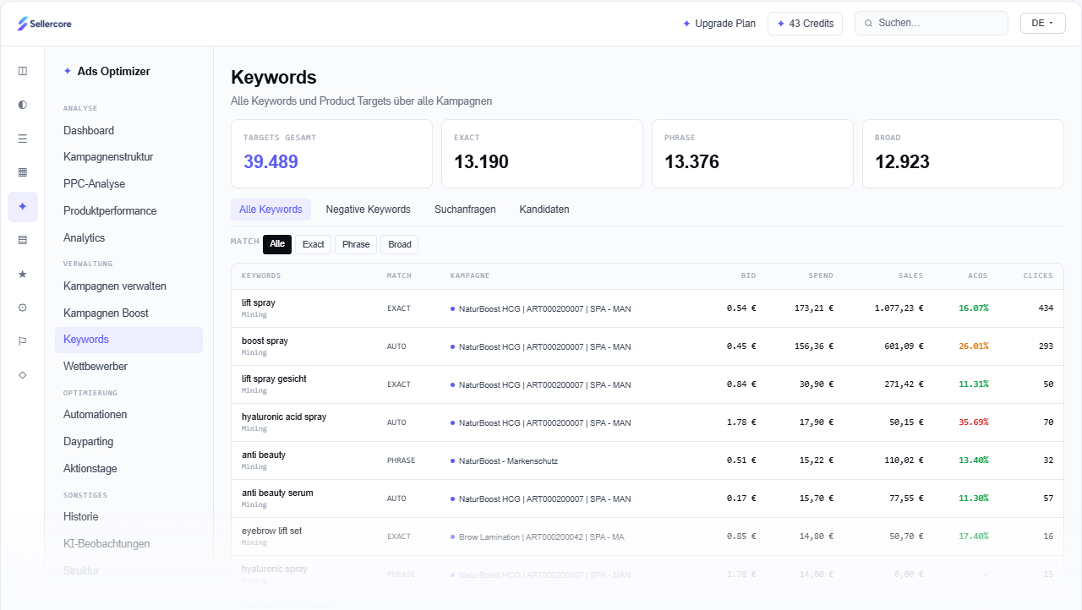Click the half-circle contrast icon in rail
This screenshot has height=610, width=1082.
point(23,105)
